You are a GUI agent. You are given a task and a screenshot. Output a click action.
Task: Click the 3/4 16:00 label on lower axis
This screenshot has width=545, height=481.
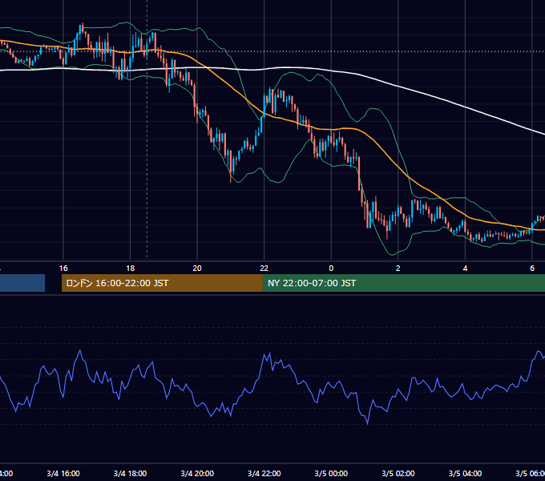click(63, 473)
